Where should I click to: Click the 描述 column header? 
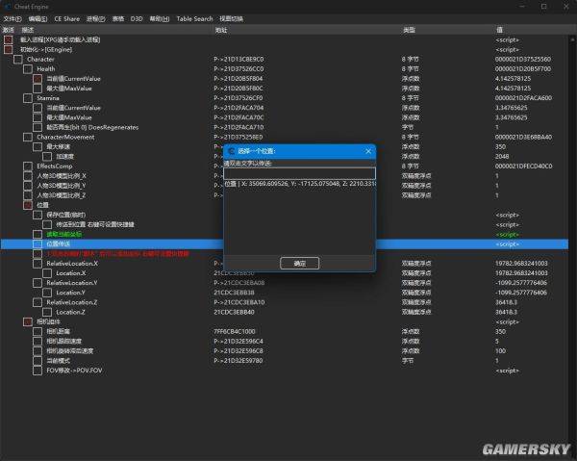coord(28,30)
